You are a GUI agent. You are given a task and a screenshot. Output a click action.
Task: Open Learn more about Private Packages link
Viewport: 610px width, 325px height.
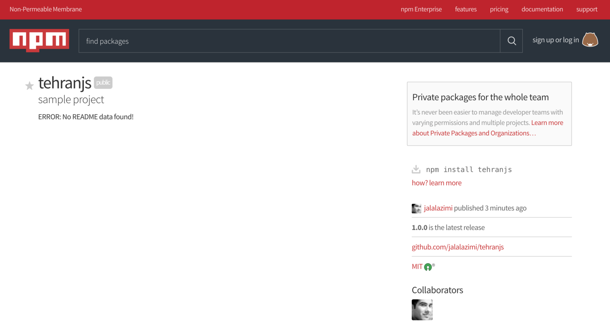click(x=488, y=128)
